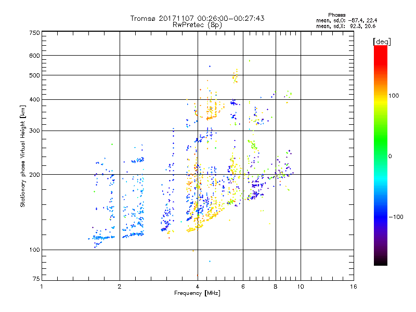The height and width of the screenshot is (312, 416).
Task: Click the x-axis label '16'
Action: (354, 287)
